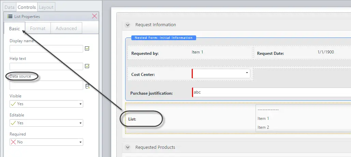Select Item 2 in the list control
Screen dimensions: 351x157
263,127
